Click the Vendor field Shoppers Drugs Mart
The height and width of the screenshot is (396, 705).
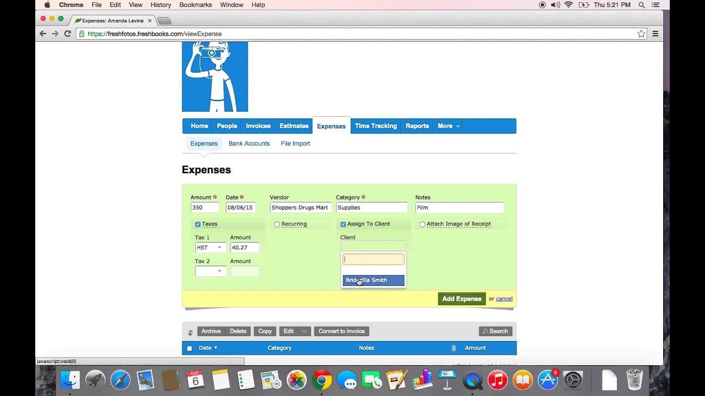[301, 207]
